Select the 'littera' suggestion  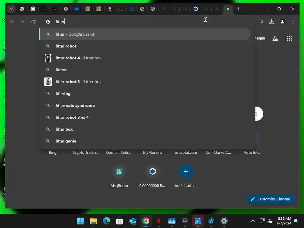[x=145, y=70]
